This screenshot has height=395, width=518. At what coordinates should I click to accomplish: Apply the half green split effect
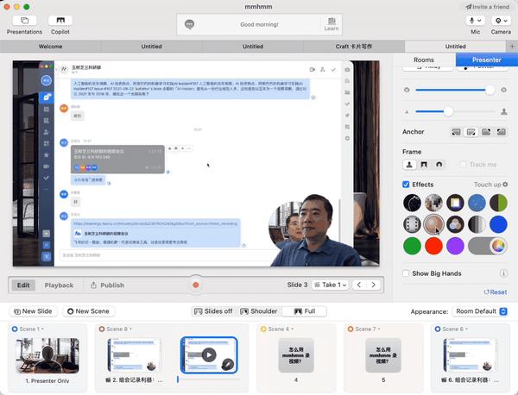coord(498,203)
